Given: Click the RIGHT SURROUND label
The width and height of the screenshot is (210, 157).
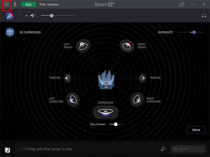Looking at the screenshot, I should [154, 100].
